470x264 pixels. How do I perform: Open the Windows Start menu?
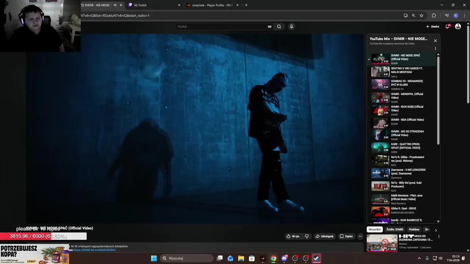coord(154,258)
